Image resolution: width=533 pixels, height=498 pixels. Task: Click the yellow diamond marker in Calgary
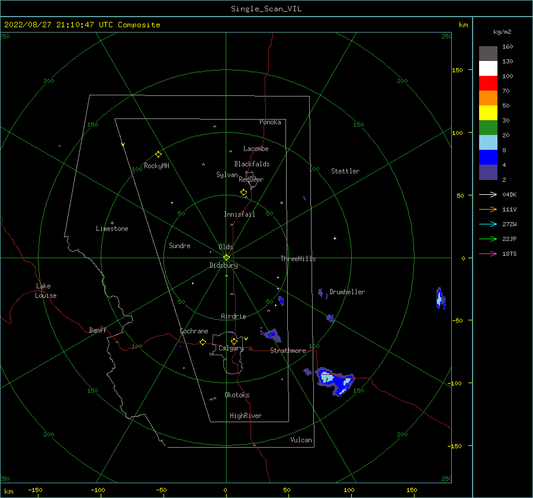pyautogui.click(x=234, y=341)
